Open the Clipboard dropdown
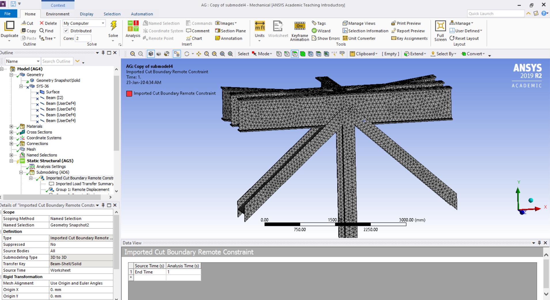The width and height of the screenshot is (550, 300). pyautogui.click(x=363, y=54)
